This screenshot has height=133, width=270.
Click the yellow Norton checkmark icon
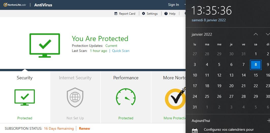(175, 99)
